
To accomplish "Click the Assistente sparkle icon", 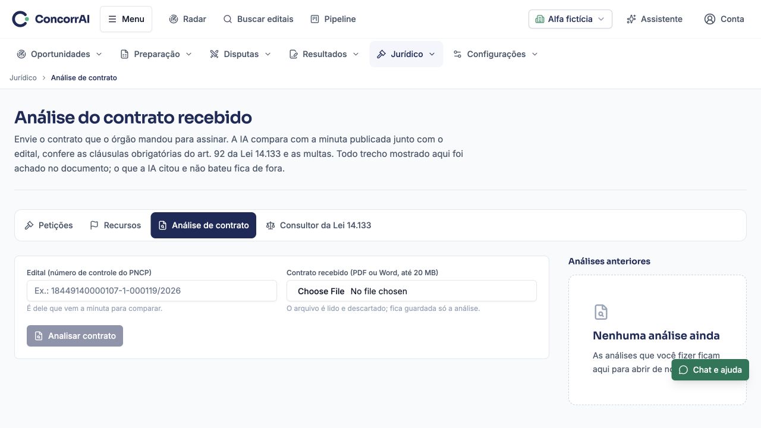I will pos(631,19).
